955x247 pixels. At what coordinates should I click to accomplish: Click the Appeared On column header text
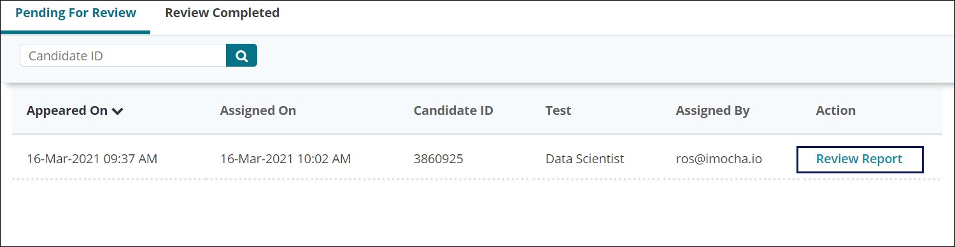67,110
